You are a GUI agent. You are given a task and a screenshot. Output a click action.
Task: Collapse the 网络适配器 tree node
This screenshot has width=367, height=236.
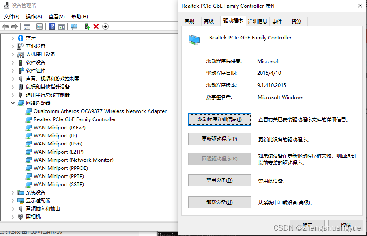(x=13, y=103)
